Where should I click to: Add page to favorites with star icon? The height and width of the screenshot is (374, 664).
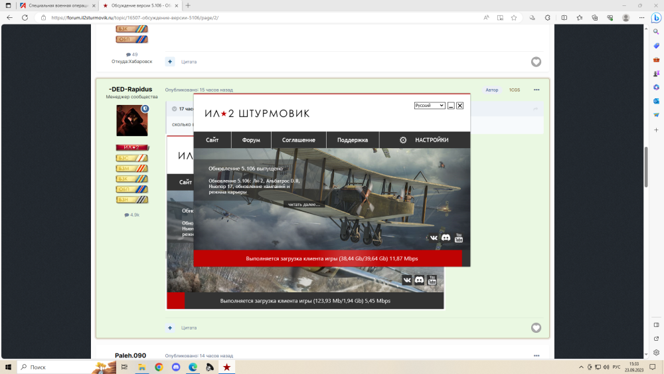(x=514, y=18)
